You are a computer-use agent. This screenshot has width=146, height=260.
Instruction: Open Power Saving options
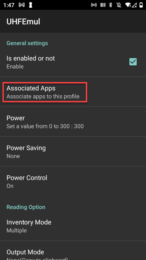coord(73,151)
